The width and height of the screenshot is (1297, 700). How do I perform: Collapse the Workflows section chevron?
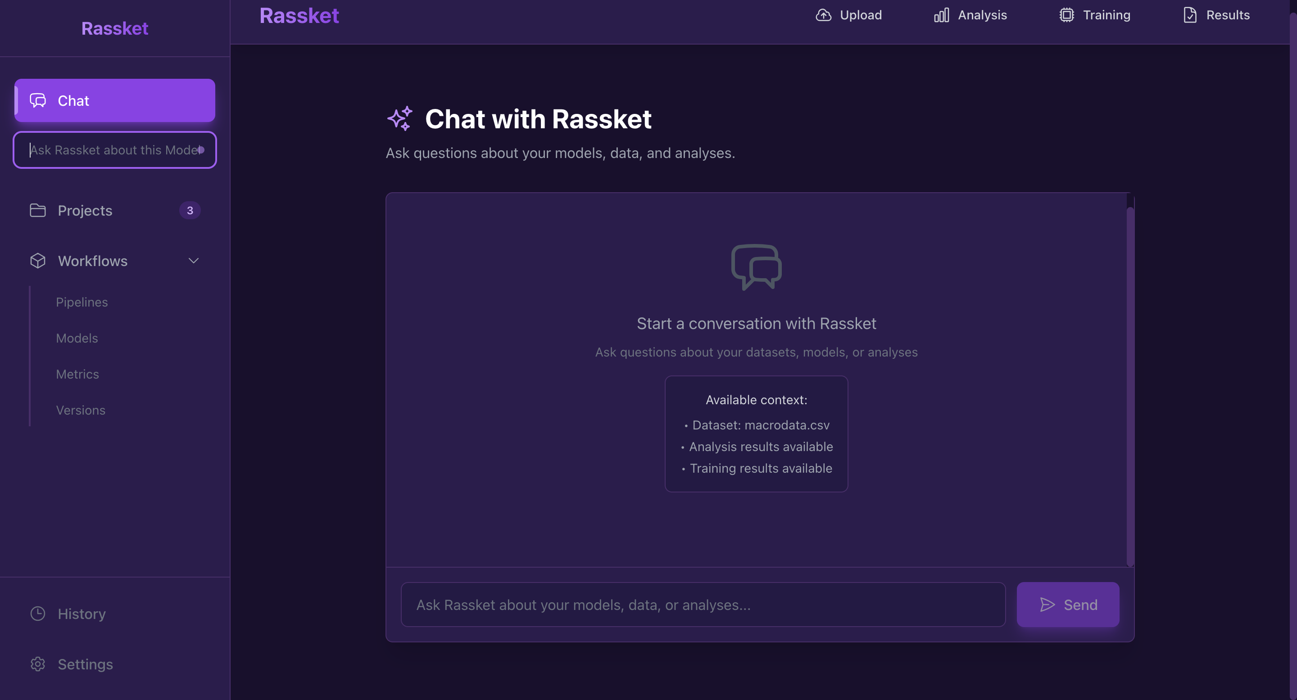[193, 261]
